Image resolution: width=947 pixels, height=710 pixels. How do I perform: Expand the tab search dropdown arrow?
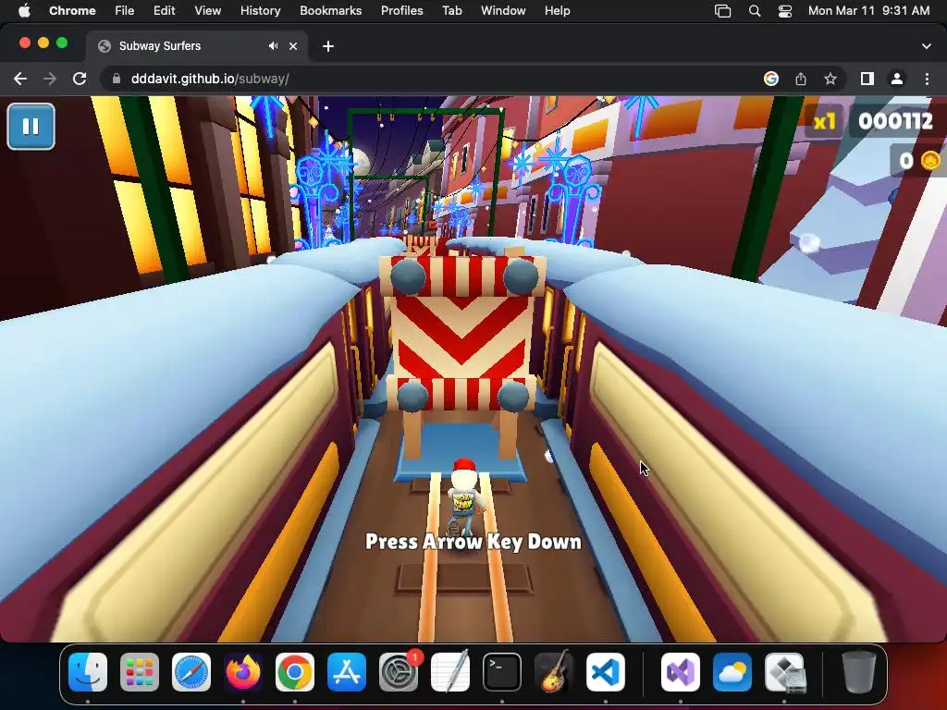click(x=926, y=46)
